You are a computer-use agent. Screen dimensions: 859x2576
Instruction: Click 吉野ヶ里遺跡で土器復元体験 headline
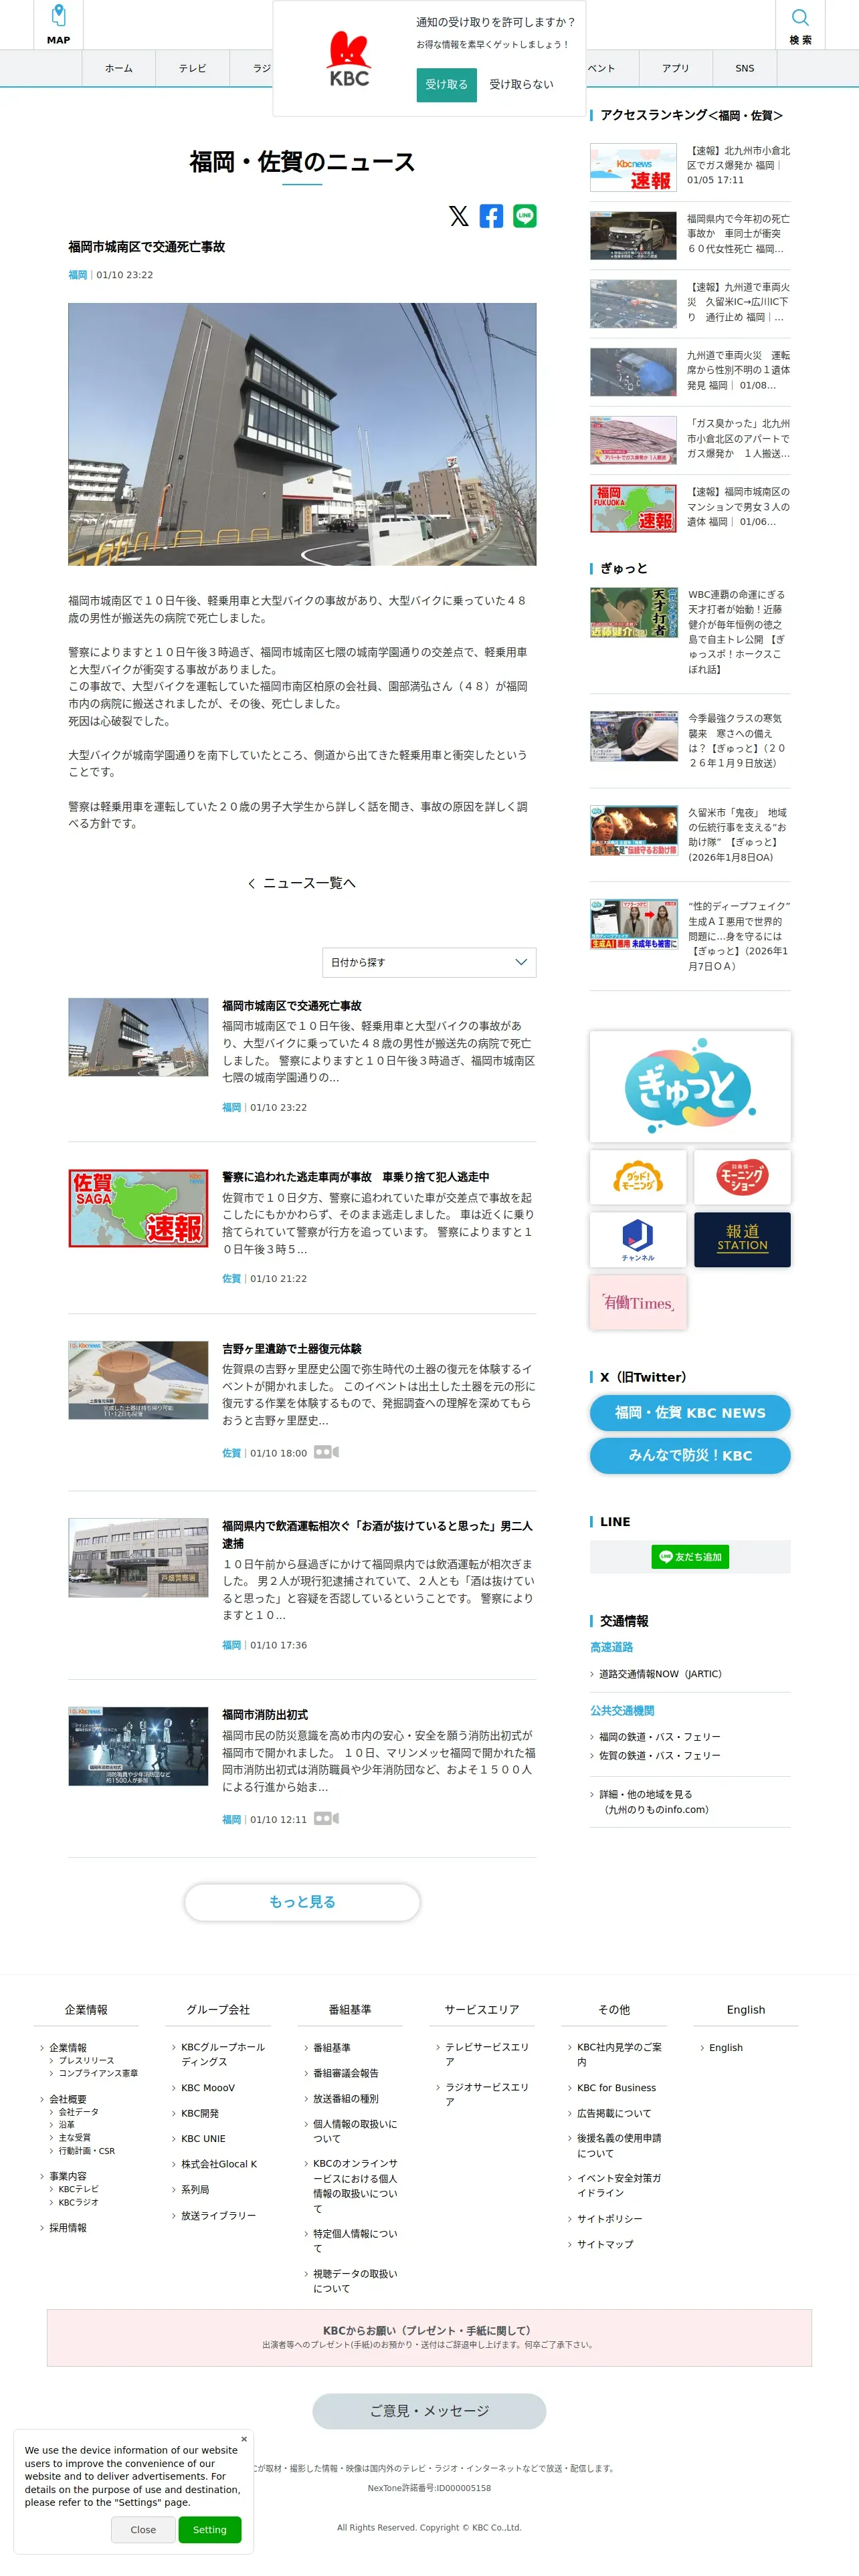[x=292, y=1348]
